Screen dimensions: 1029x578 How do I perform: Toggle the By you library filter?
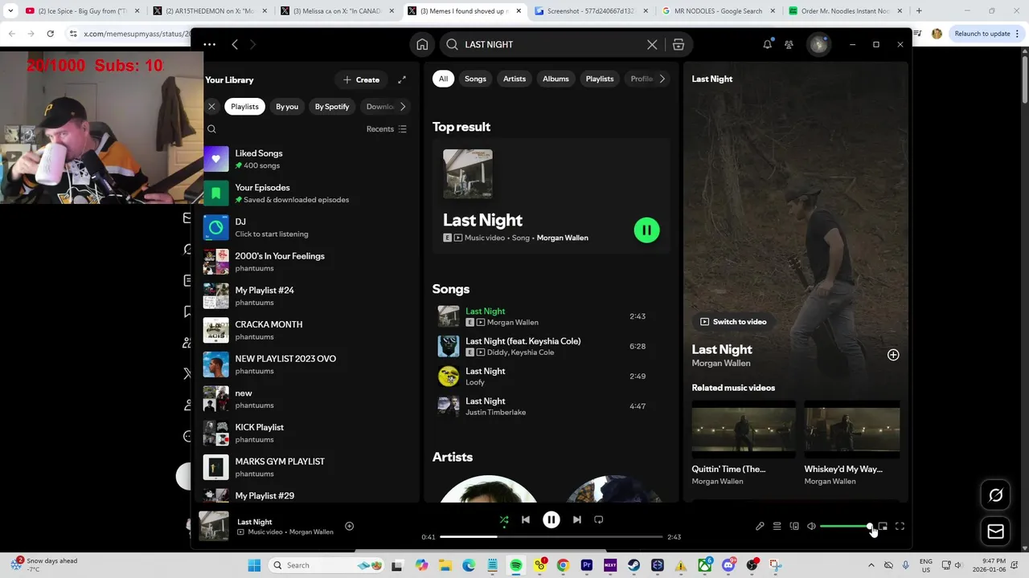[287, 106]
